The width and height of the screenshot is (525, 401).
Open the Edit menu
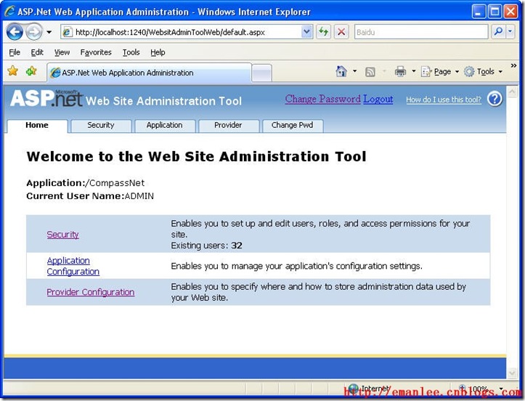coord(37,52)
